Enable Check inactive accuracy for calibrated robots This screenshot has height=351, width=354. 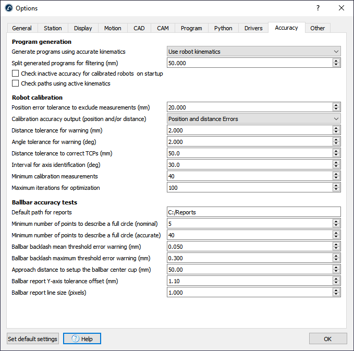pyautogui.click(x=16, y=74)
